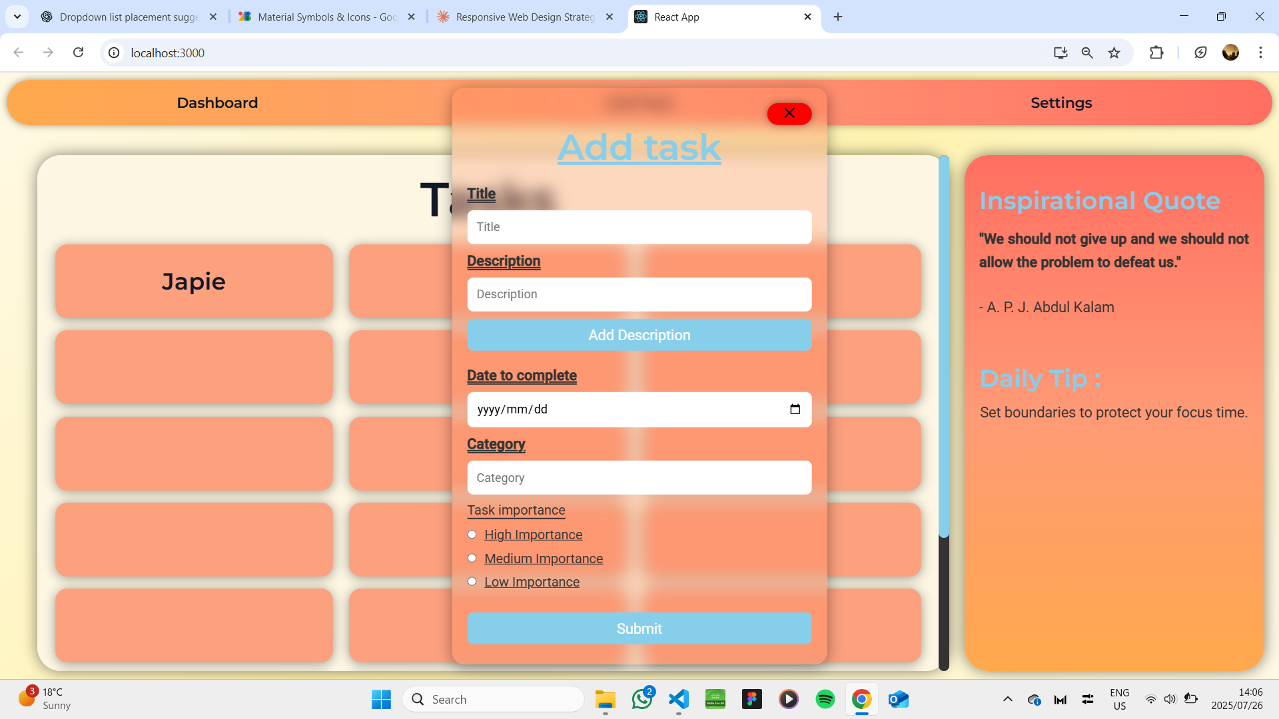The height and width of the screenshot is (719, 1279).
Task: Open the Settings nav tab
Action: 1061,103
